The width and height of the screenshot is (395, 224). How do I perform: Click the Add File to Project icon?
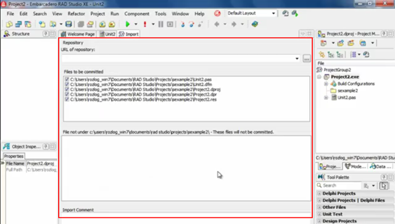(x=102, y=24)
